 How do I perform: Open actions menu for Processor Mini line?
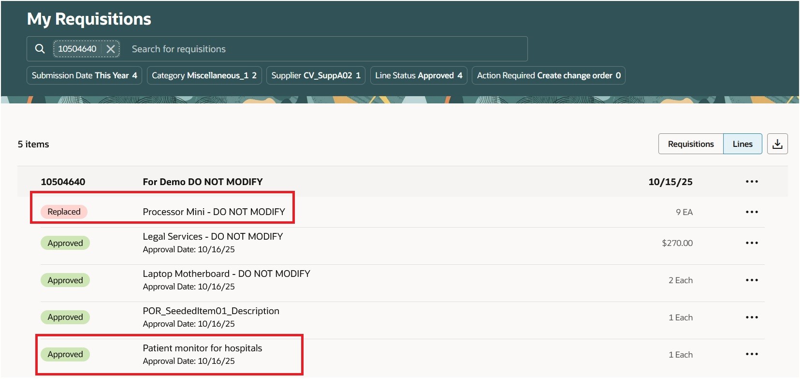752,212
